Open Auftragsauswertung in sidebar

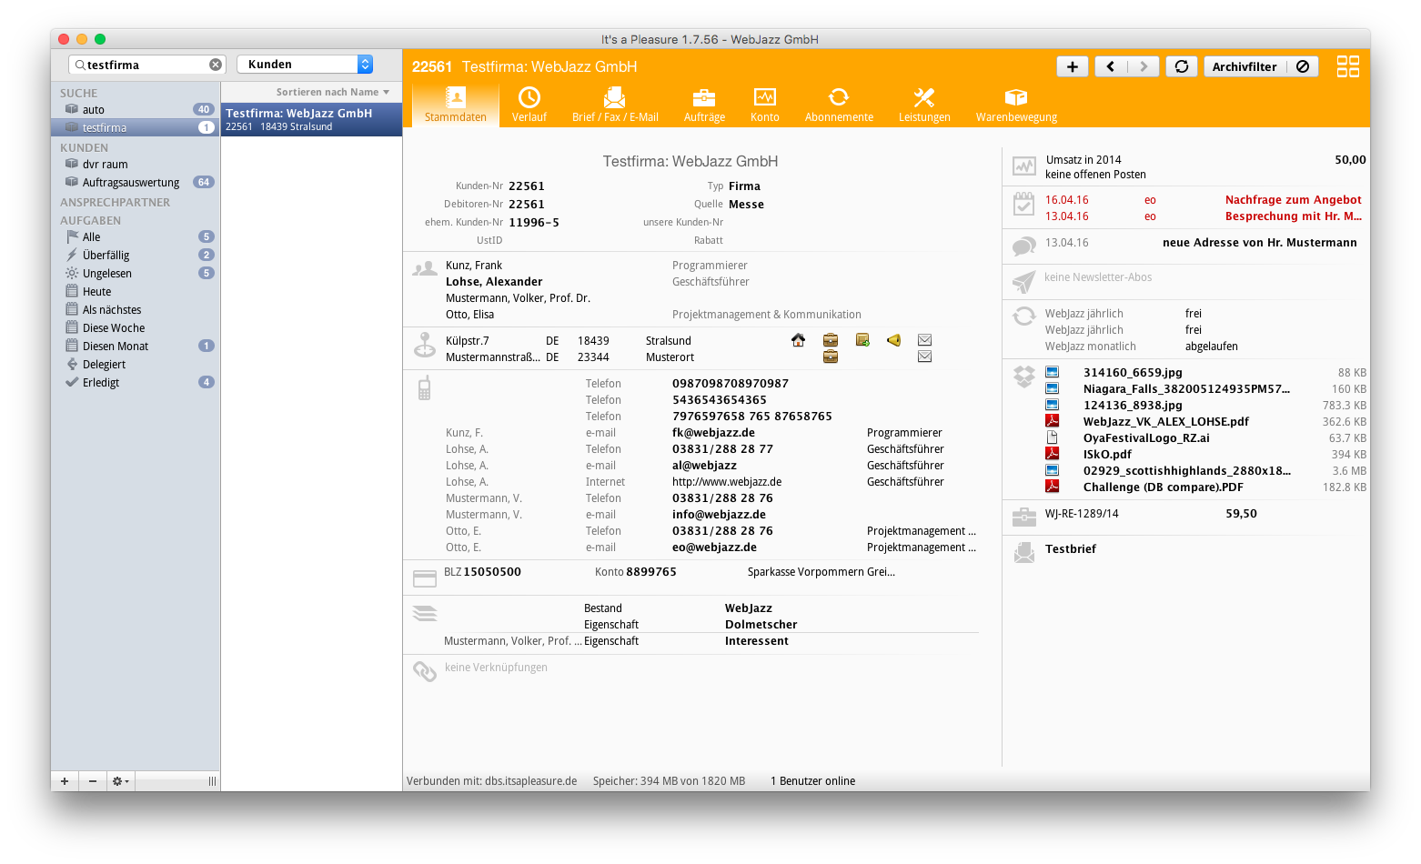tap(136, 182)
